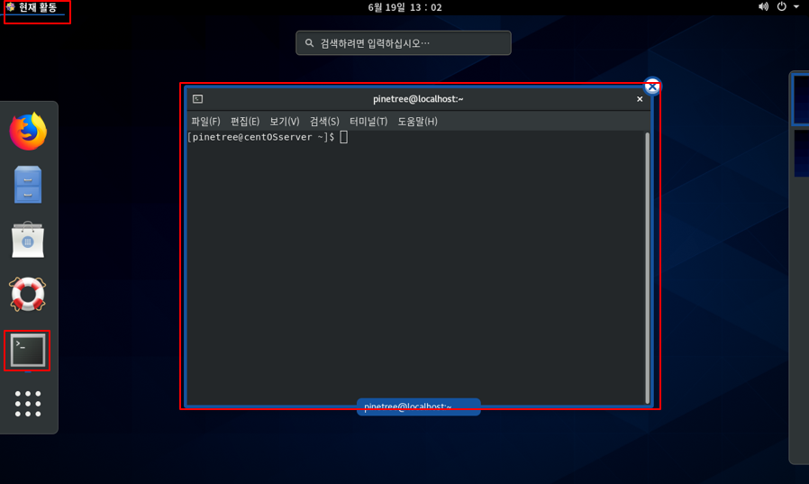The image size is (809, 484).
Task: Open the Help lifebuoy icon
Action: pos(28,294)
